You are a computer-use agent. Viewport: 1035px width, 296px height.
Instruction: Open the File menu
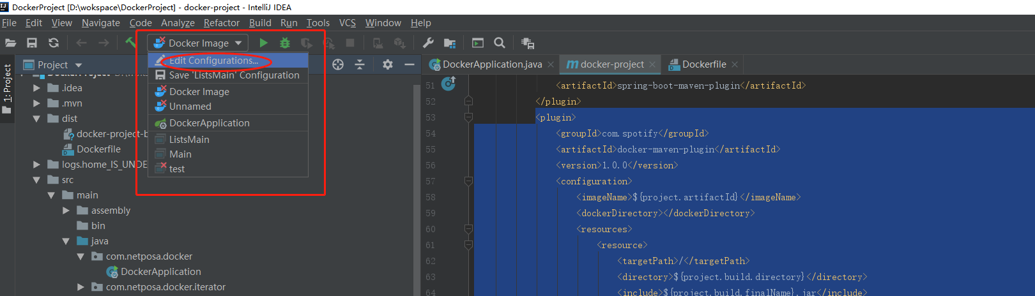[x=9, y=23]
